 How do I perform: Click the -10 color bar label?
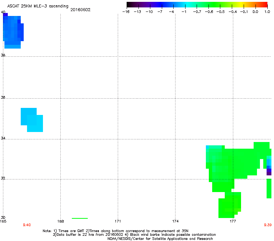pyautogui.click(x=149, y=12)
